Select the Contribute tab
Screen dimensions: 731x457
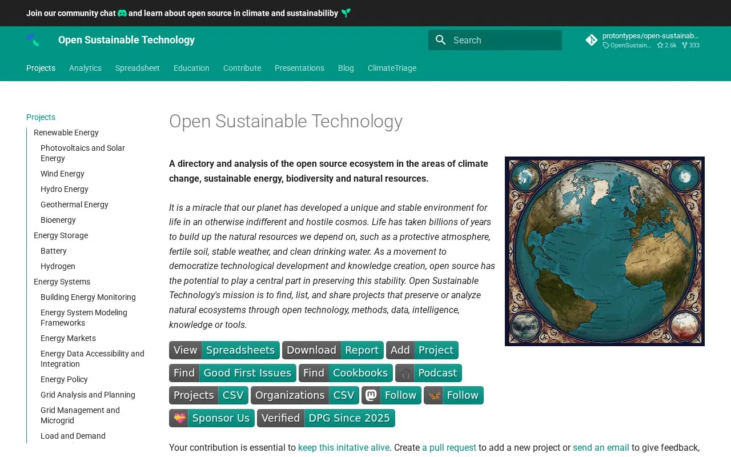pos(242,68)
